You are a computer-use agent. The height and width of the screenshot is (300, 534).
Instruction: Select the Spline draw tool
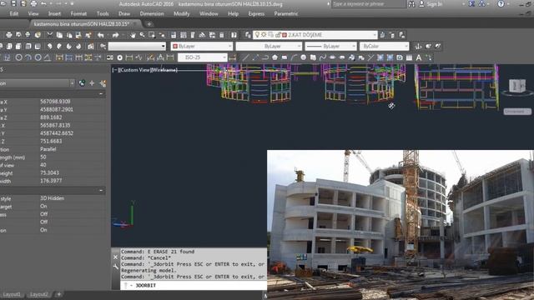click(x=323, y=57)
